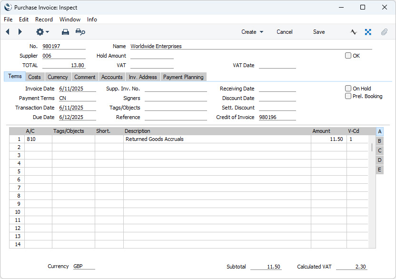Click the TOTAL field 13.80
396x279 pixels.
(64, 65)
